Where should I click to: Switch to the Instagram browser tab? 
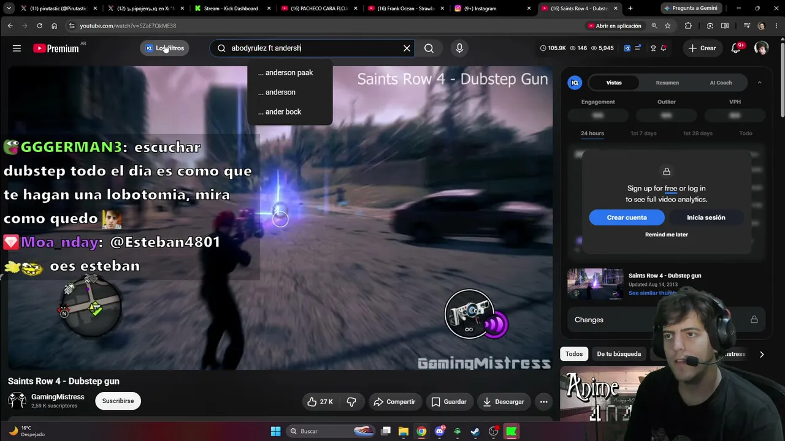(x=493, y=9)
